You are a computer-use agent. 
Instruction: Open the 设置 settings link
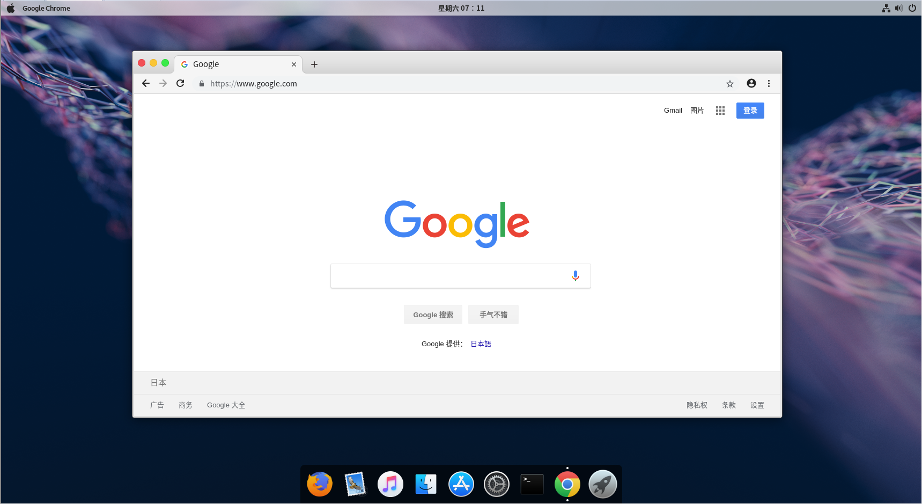tap(757, 405)
